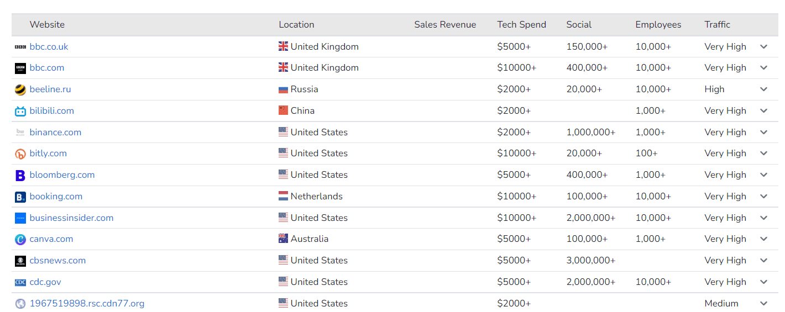This screenshot has height=312, width=785.
Task: Open the 1967519898.rsc.cdn77.org link
Action: pyautogui.click(x=87, y=304)
